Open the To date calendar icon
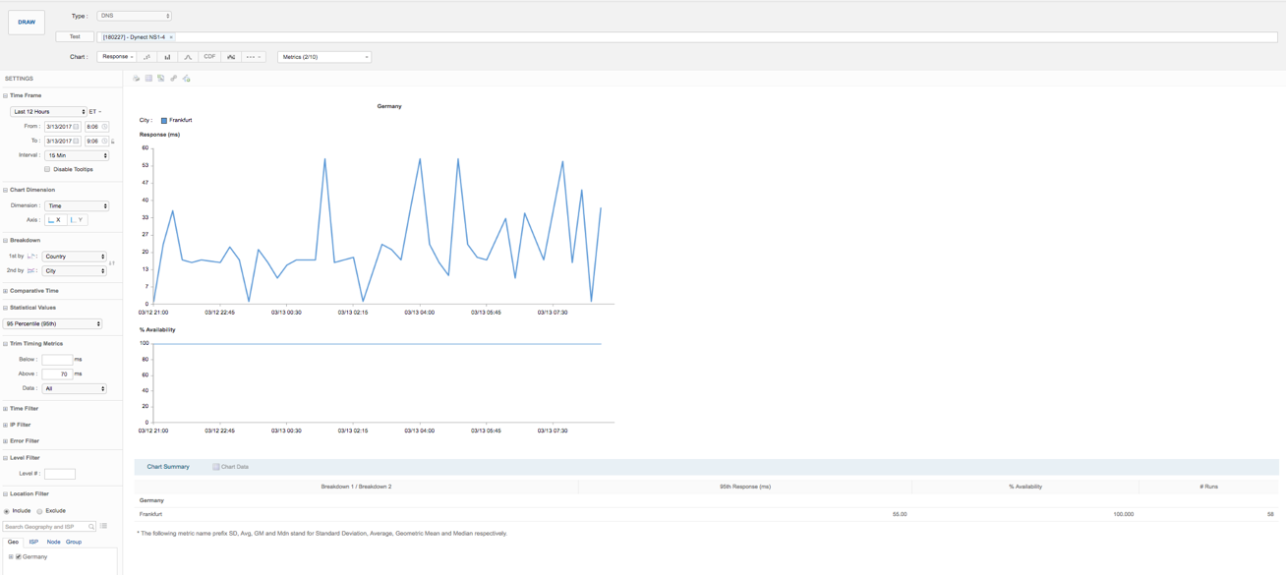 [77, 142]
